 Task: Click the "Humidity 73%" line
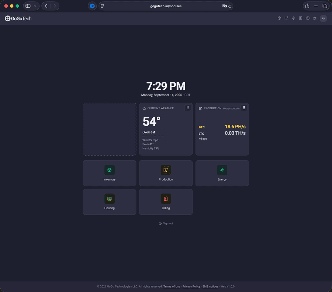pos(151,149)
